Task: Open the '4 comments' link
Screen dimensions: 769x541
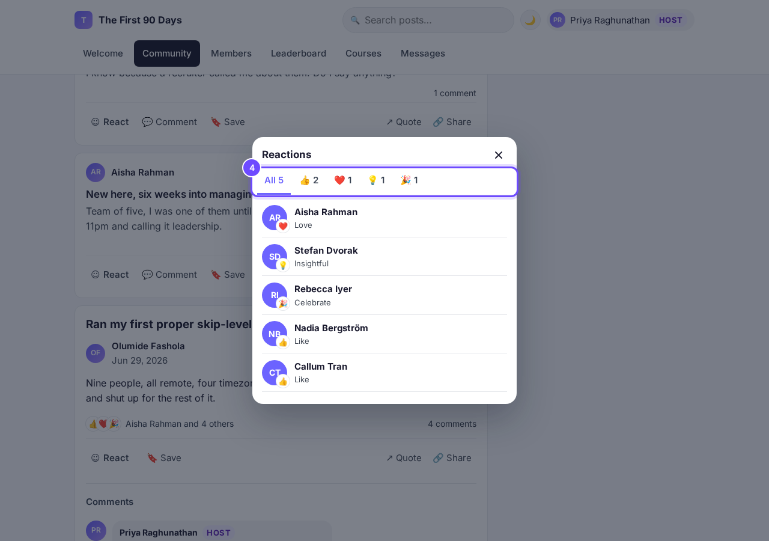Action: pos(452,424)
